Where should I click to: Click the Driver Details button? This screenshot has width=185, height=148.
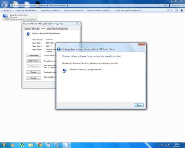pyautogui.click(x=33, y=55)
